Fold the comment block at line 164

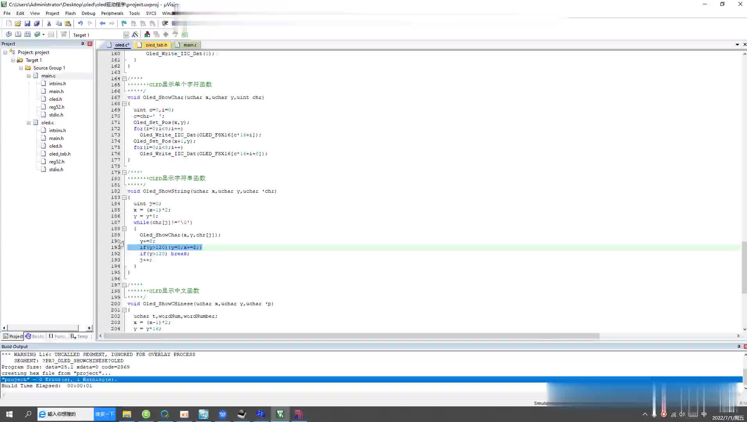pos(124,79)
